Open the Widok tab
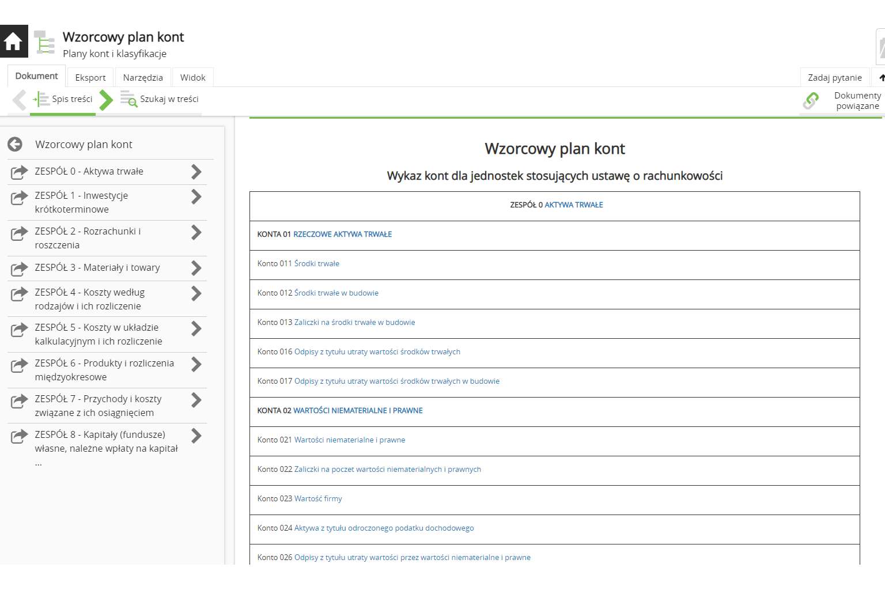 click(x=192, y=78)
